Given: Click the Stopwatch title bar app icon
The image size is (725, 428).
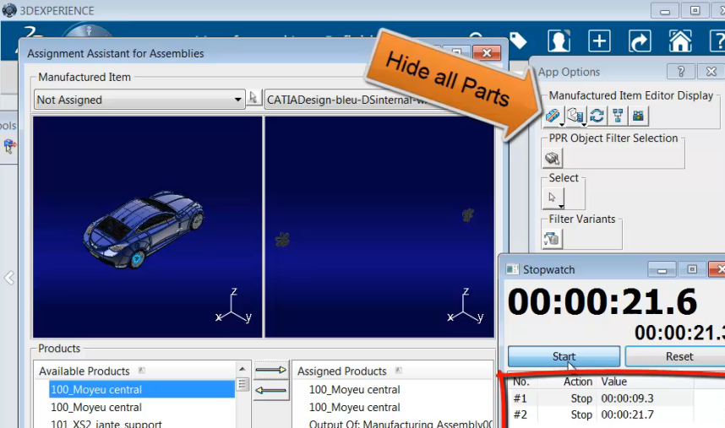Looking at the screenshot, I should point(512,269).
